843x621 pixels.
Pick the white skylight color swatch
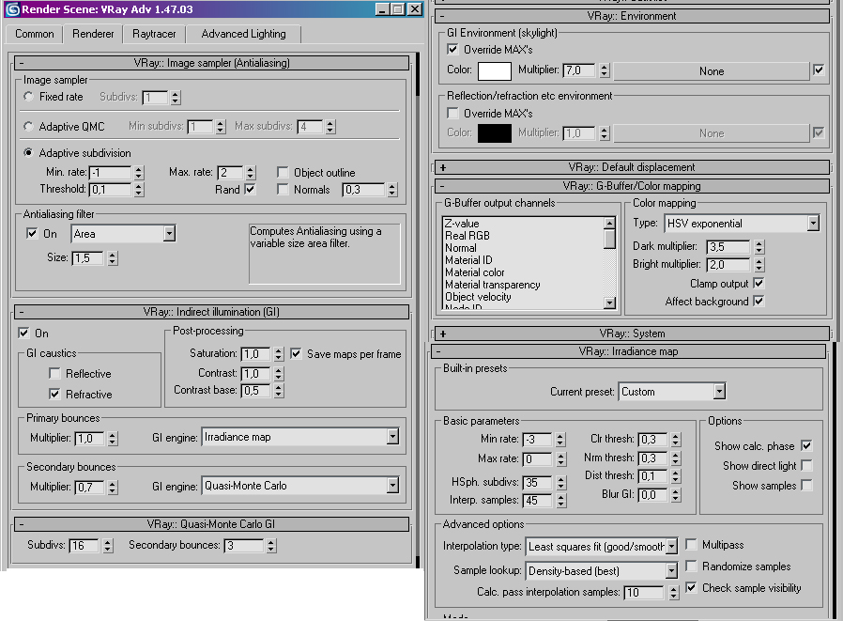[x=494, y=70]
